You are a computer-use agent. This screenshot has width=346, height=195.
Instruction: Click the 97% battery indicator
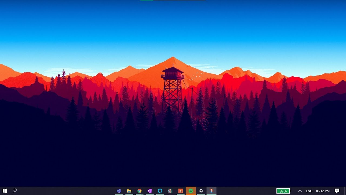[283, 191]
